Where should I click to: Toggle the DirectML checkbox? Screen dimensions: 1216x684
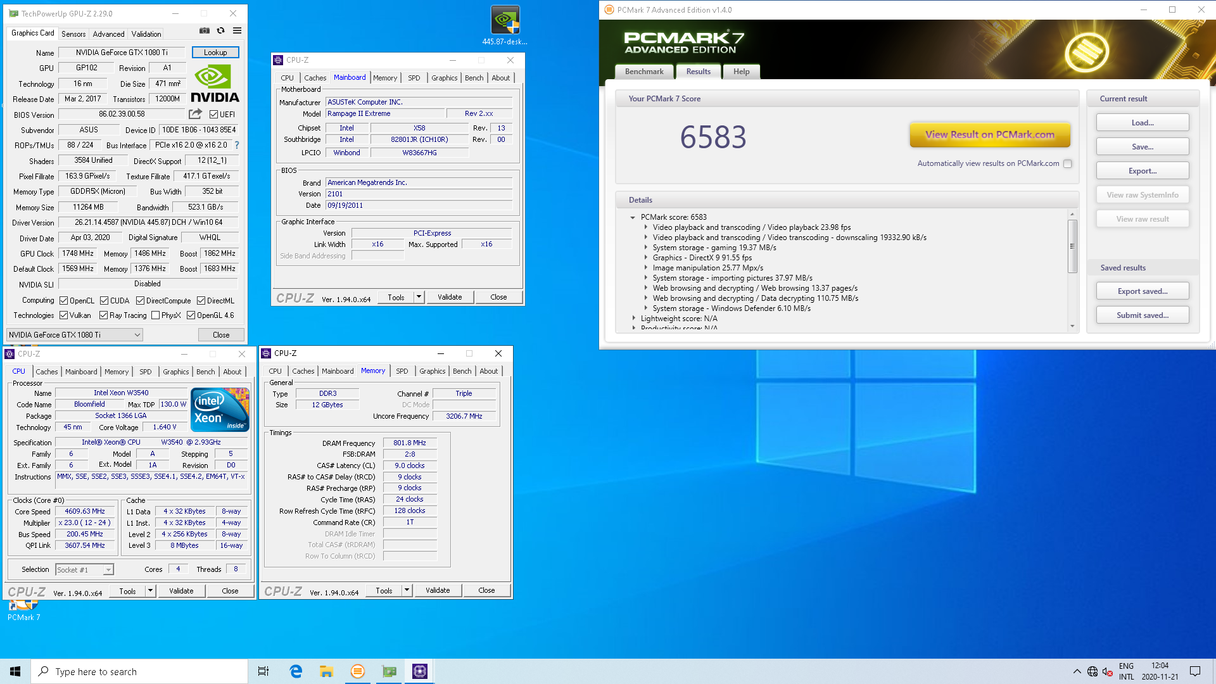[x=201, y=301]
